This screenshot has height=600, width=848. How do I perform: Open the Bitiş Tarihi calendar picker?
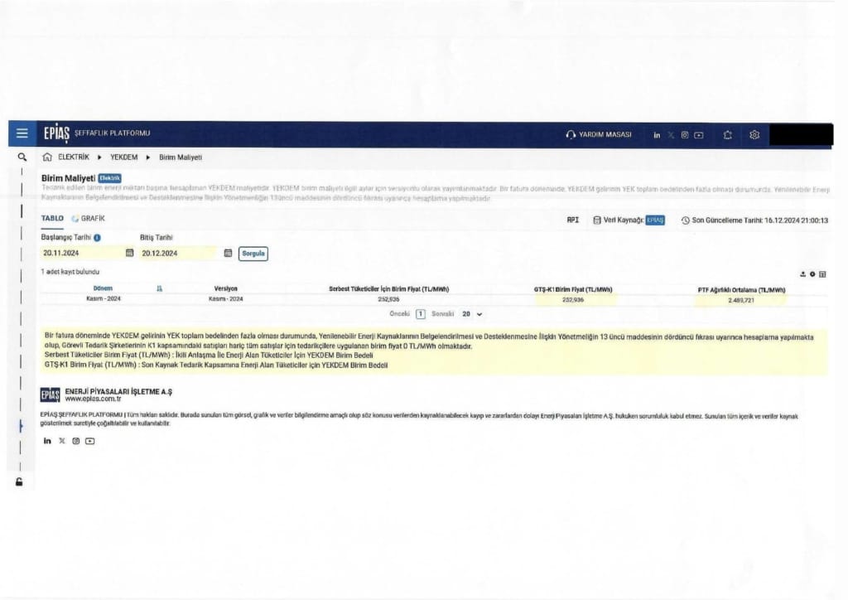click(228, 254)
